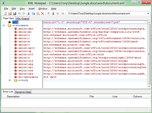The image size is (152, 113).
Task: Click the purple processing instruction icon beside xml
Action: tap(10, 22)
